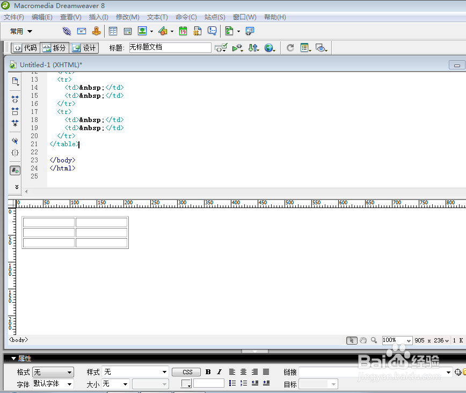This screenshot has width=466, height=393.
Task: Expand the Templates dropdown arrow
Action: point(238,31)
